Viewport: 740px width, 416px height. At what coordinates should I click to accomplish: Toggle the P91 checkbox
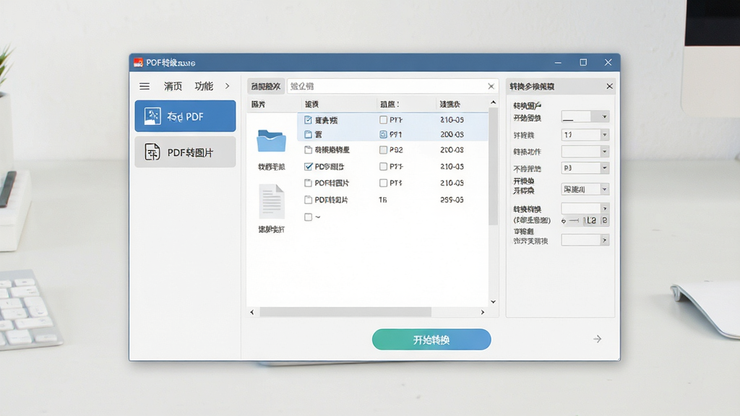click(x=383, y=134)
